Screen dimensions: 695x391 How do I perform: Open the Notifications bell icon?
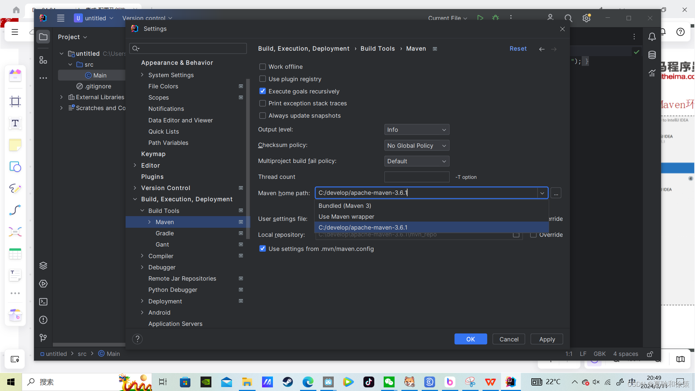tap(652, 37)
